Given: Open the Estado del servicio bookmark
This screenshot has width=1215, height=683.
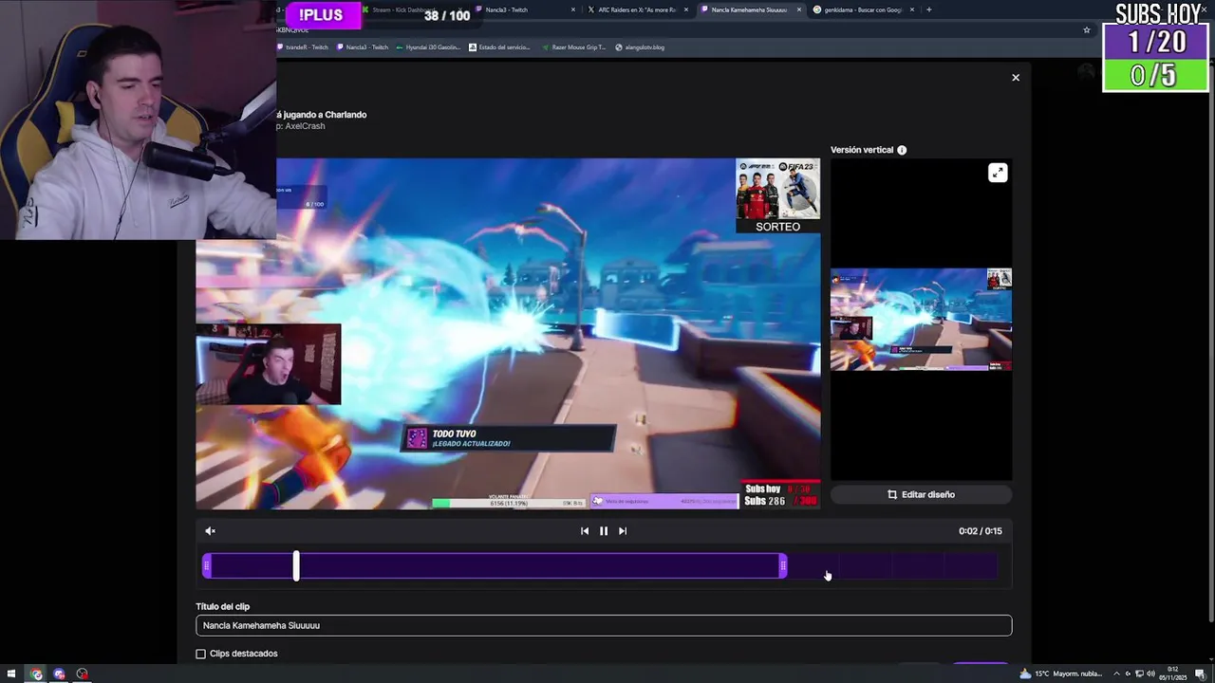Looking at the screenshot, I should [x=500, y=47].
